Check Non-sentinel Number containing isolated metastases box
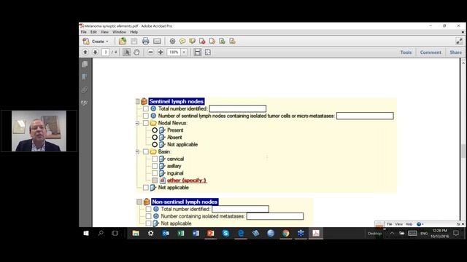Image resolution: width=467 pixels, height=262 pixels. click(148, 216)
